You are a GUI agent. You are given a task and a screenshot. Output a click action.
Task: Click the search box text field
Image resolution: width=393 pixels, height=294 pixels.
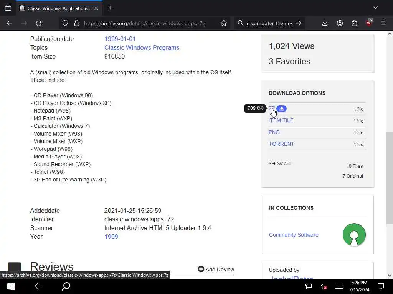[269, 23]
